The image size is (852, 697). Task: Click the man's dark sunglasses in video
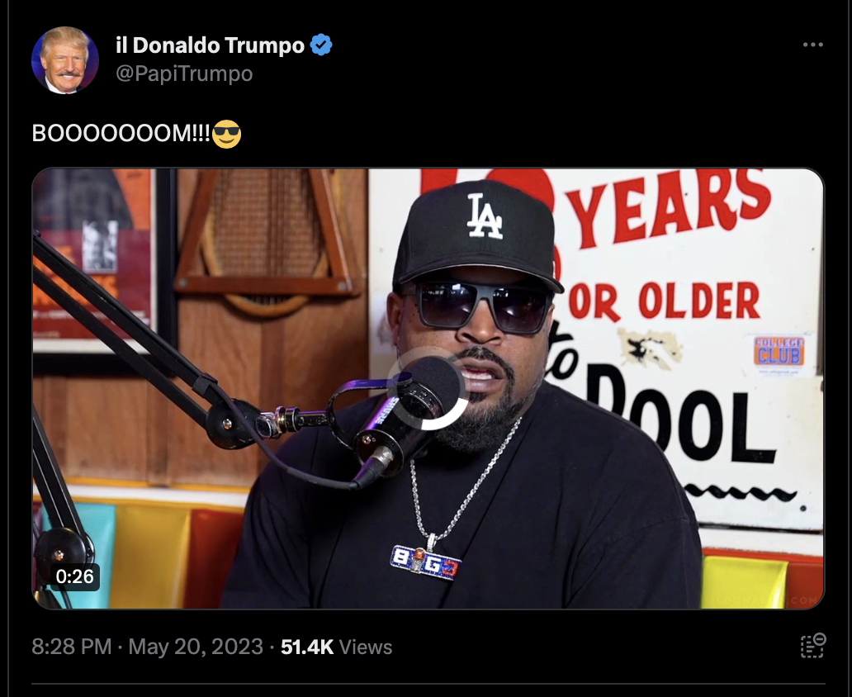click(482, 306)
